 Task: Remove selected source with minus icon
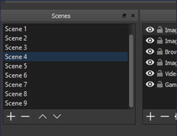coord(165,117)
